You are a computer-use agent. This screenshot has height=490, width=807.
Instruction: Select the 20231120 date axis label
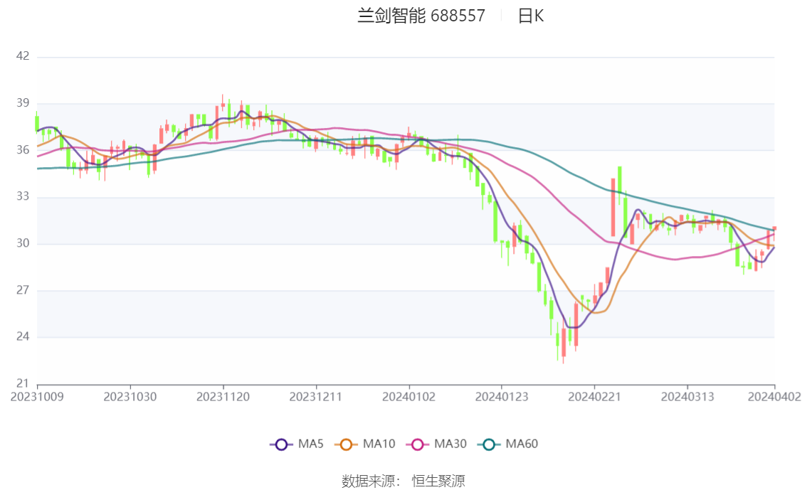click(223, 397)
